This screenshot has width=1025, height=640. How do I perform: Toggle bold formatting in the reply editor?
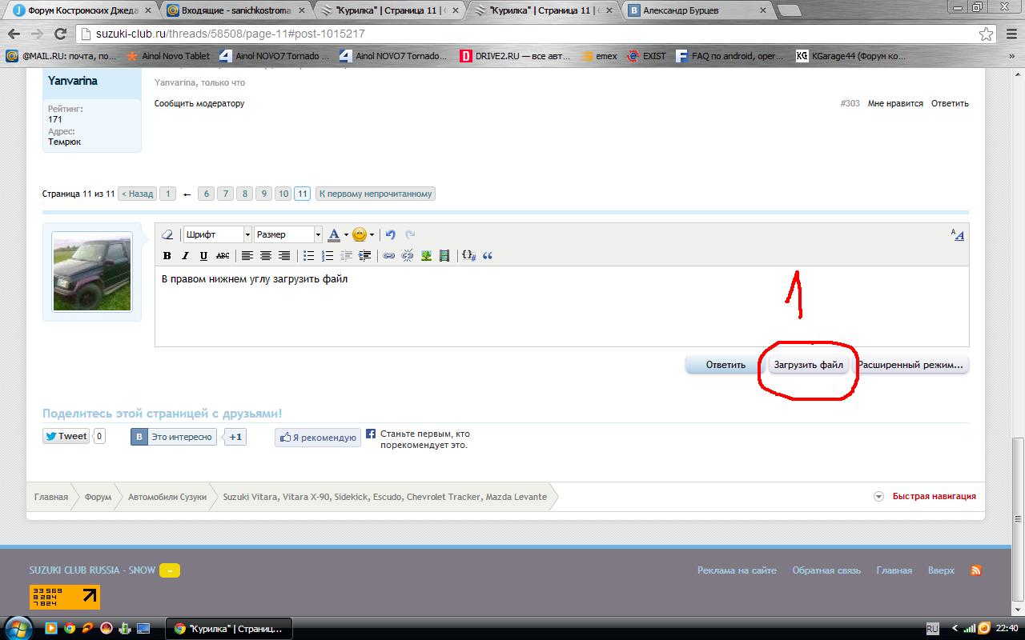pyautogui.click(x=167, y=256)
